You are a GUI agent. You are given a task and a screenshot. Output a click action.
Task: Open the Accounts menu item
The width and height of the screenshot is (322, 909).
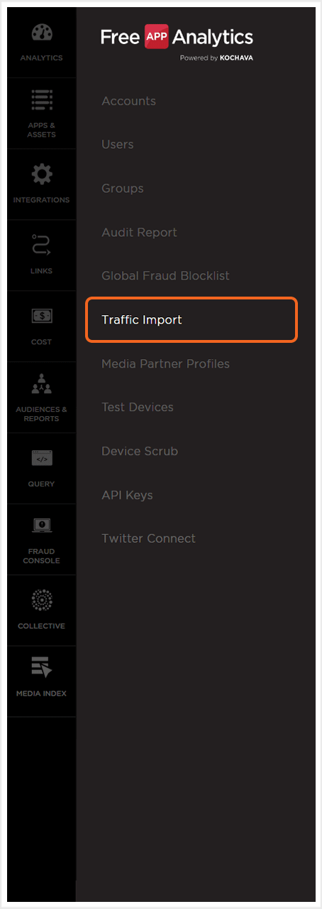click(128, 101)
